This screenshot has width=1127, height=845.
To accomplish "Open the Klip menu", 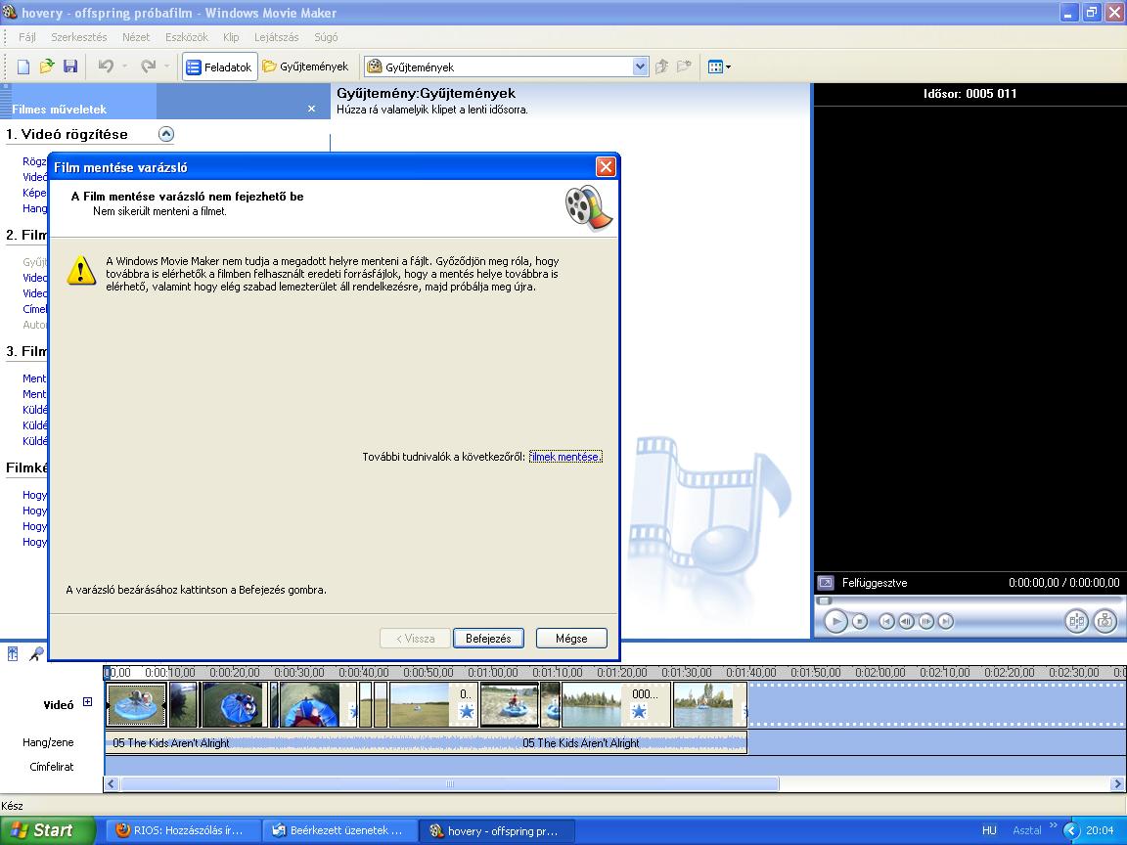I will coord(231,37).
